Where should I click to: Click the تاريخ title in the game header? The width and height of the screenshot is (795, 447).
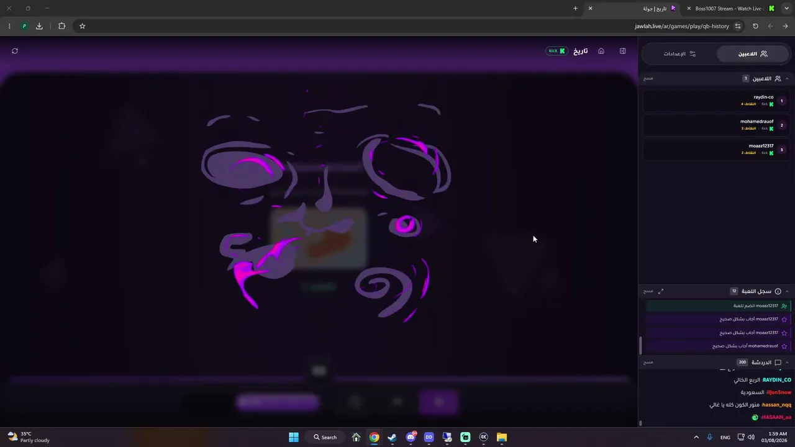(580, 51)
